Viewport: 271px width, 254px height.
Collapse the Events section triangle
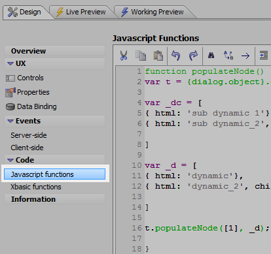(x=10, y=121)
